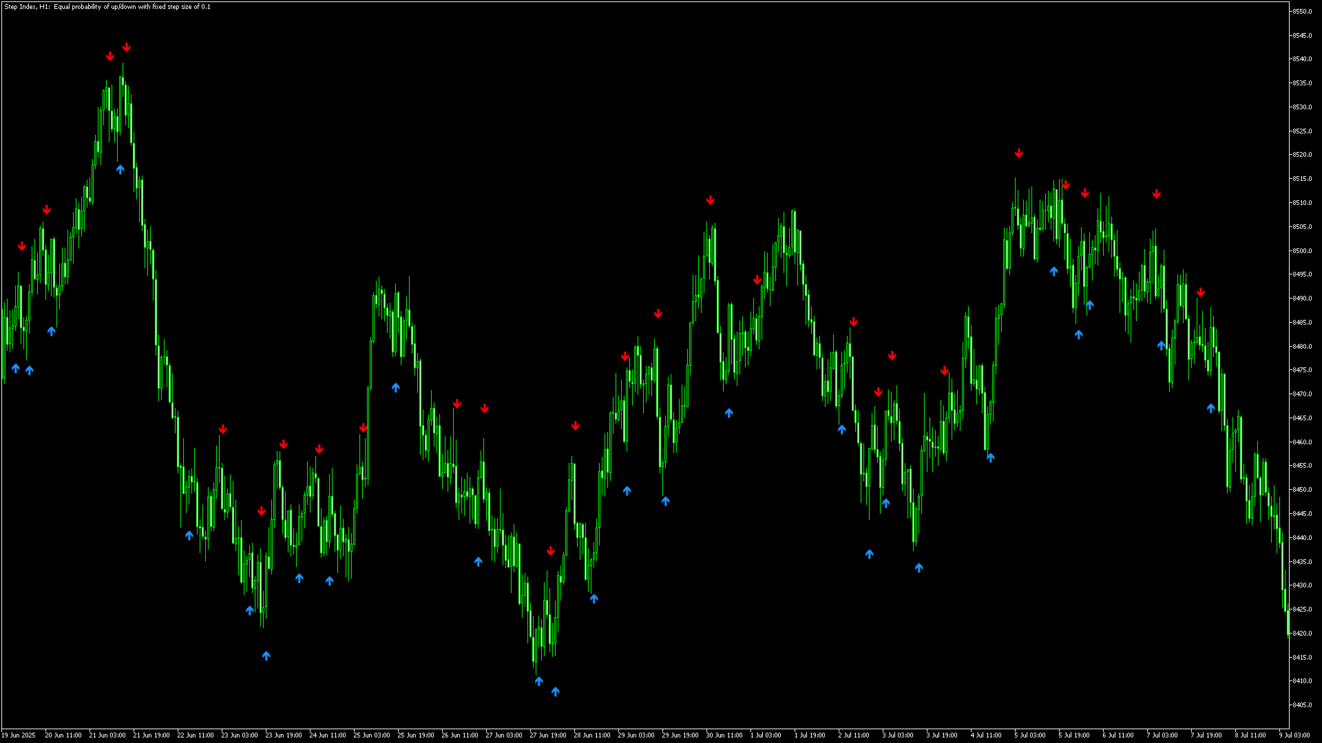
Task: Select the 9 Jul 03:00 time label
Action: point(1294,735)
